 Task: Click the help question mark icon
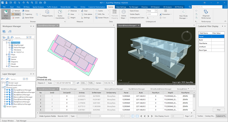click(45, 3)
